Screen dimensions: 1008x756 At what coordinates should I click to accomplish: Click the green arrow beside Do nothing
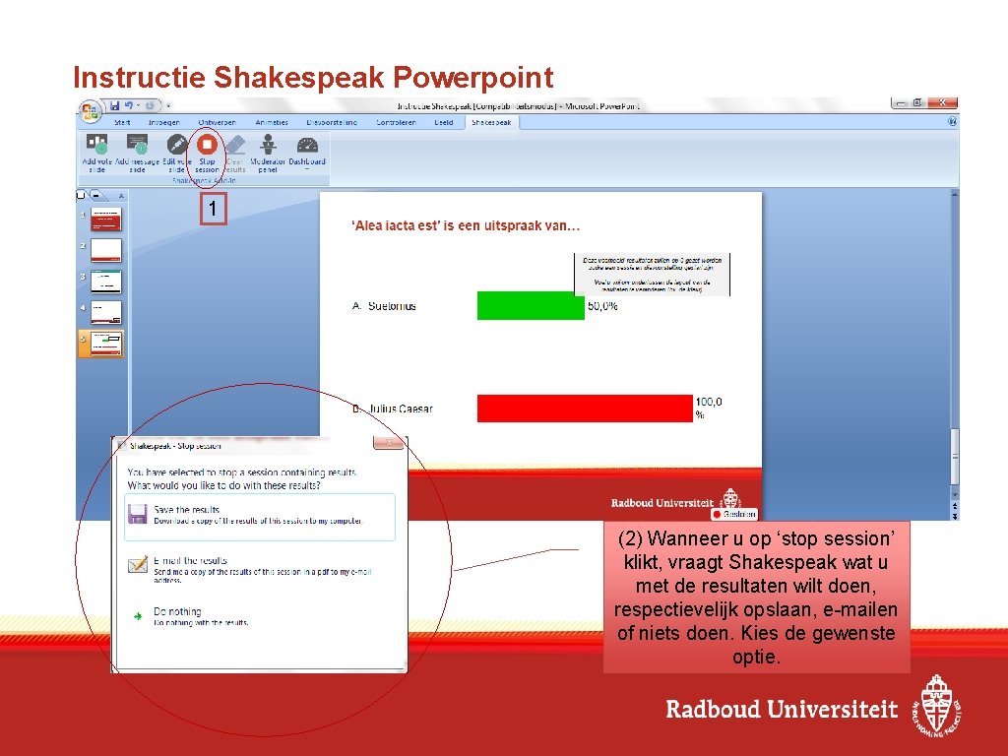pos(138,616)
